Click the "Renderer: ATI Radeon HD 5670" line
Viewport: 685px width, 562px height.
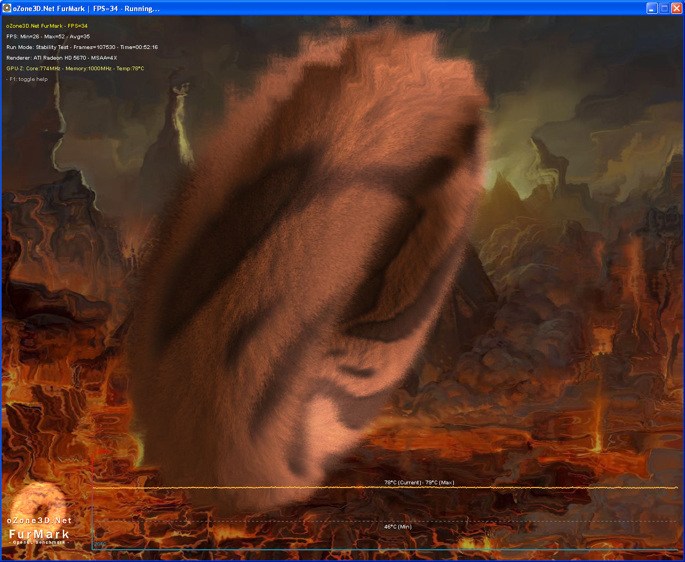62,58
